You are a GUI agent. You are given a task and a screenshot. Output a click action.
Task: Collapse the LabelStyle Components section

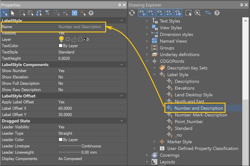pyautogui.click(x=122, y=65)
